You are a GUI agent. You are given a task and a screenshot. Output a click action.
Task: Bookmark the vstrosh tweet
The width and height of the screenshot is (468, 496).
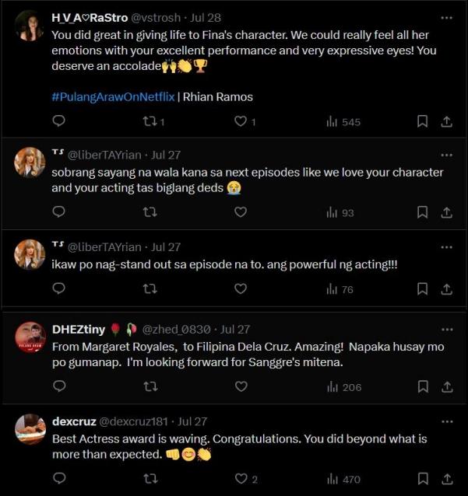422,121
